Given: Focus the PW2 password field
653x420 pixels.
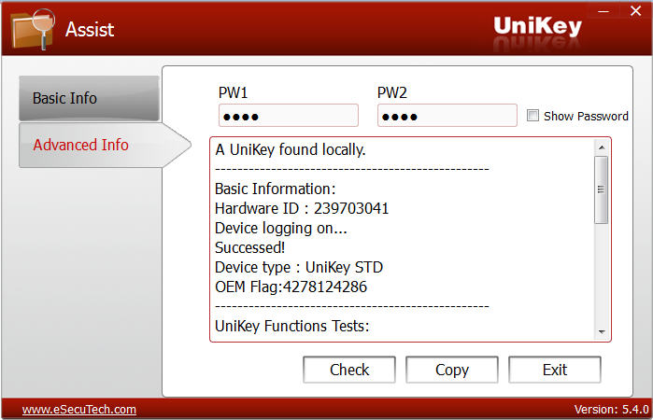Looking at the screenshot, I should click(x=447, y=116).
